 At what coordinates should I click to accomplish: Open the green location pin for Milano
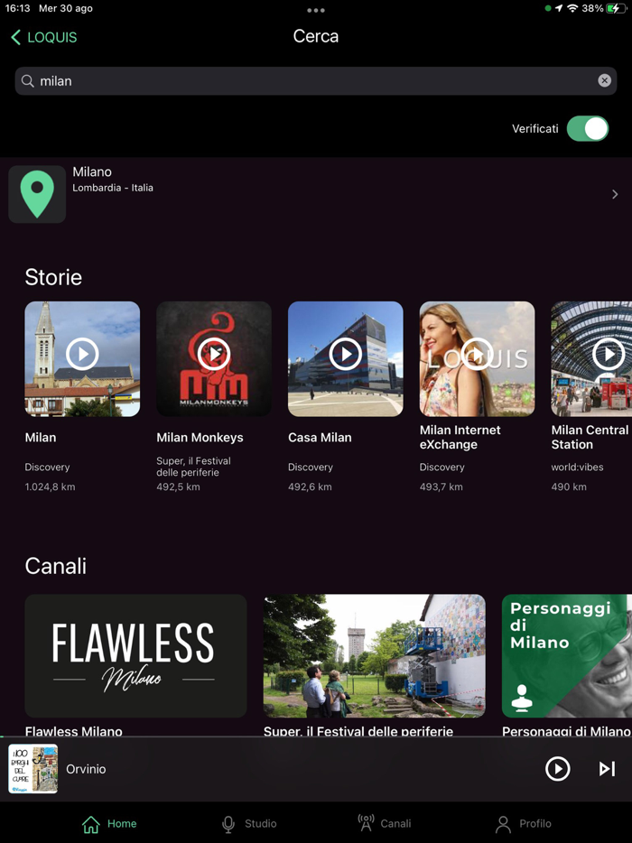click(37, 194)
